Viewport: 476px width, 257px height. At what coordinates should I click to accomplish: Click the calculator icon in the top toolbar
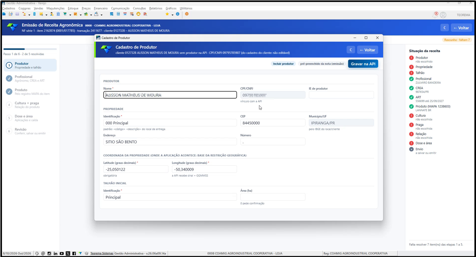[118, 14]
